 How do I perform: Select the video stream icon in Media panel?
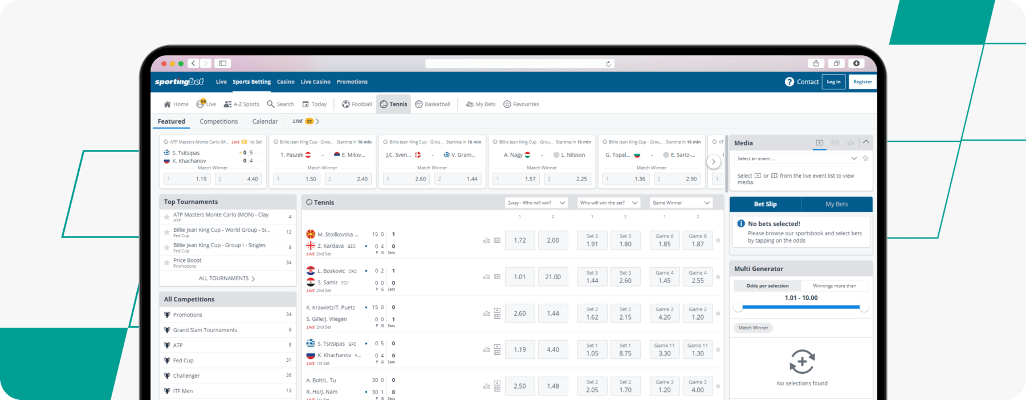click(x=819, y=142)
